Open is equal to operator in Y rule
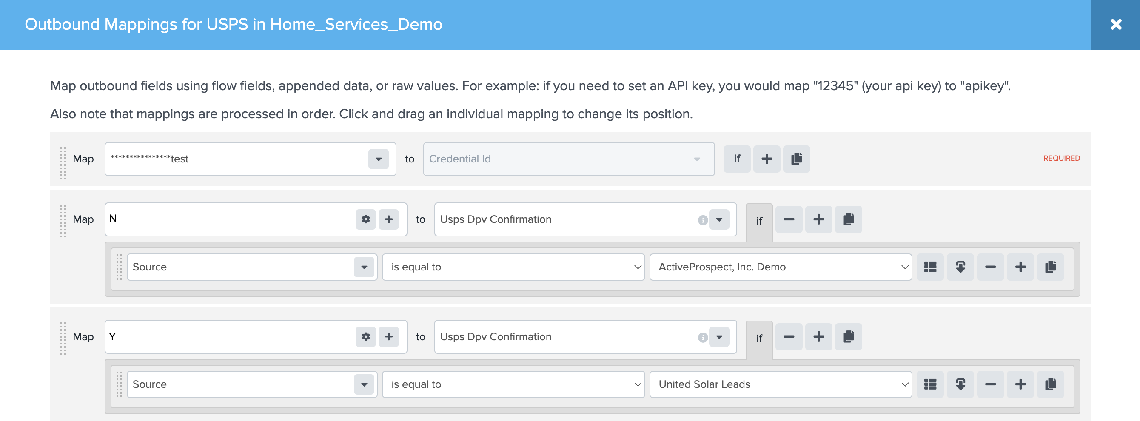This screenshot has height=421, width=1140. pos(513,385)
